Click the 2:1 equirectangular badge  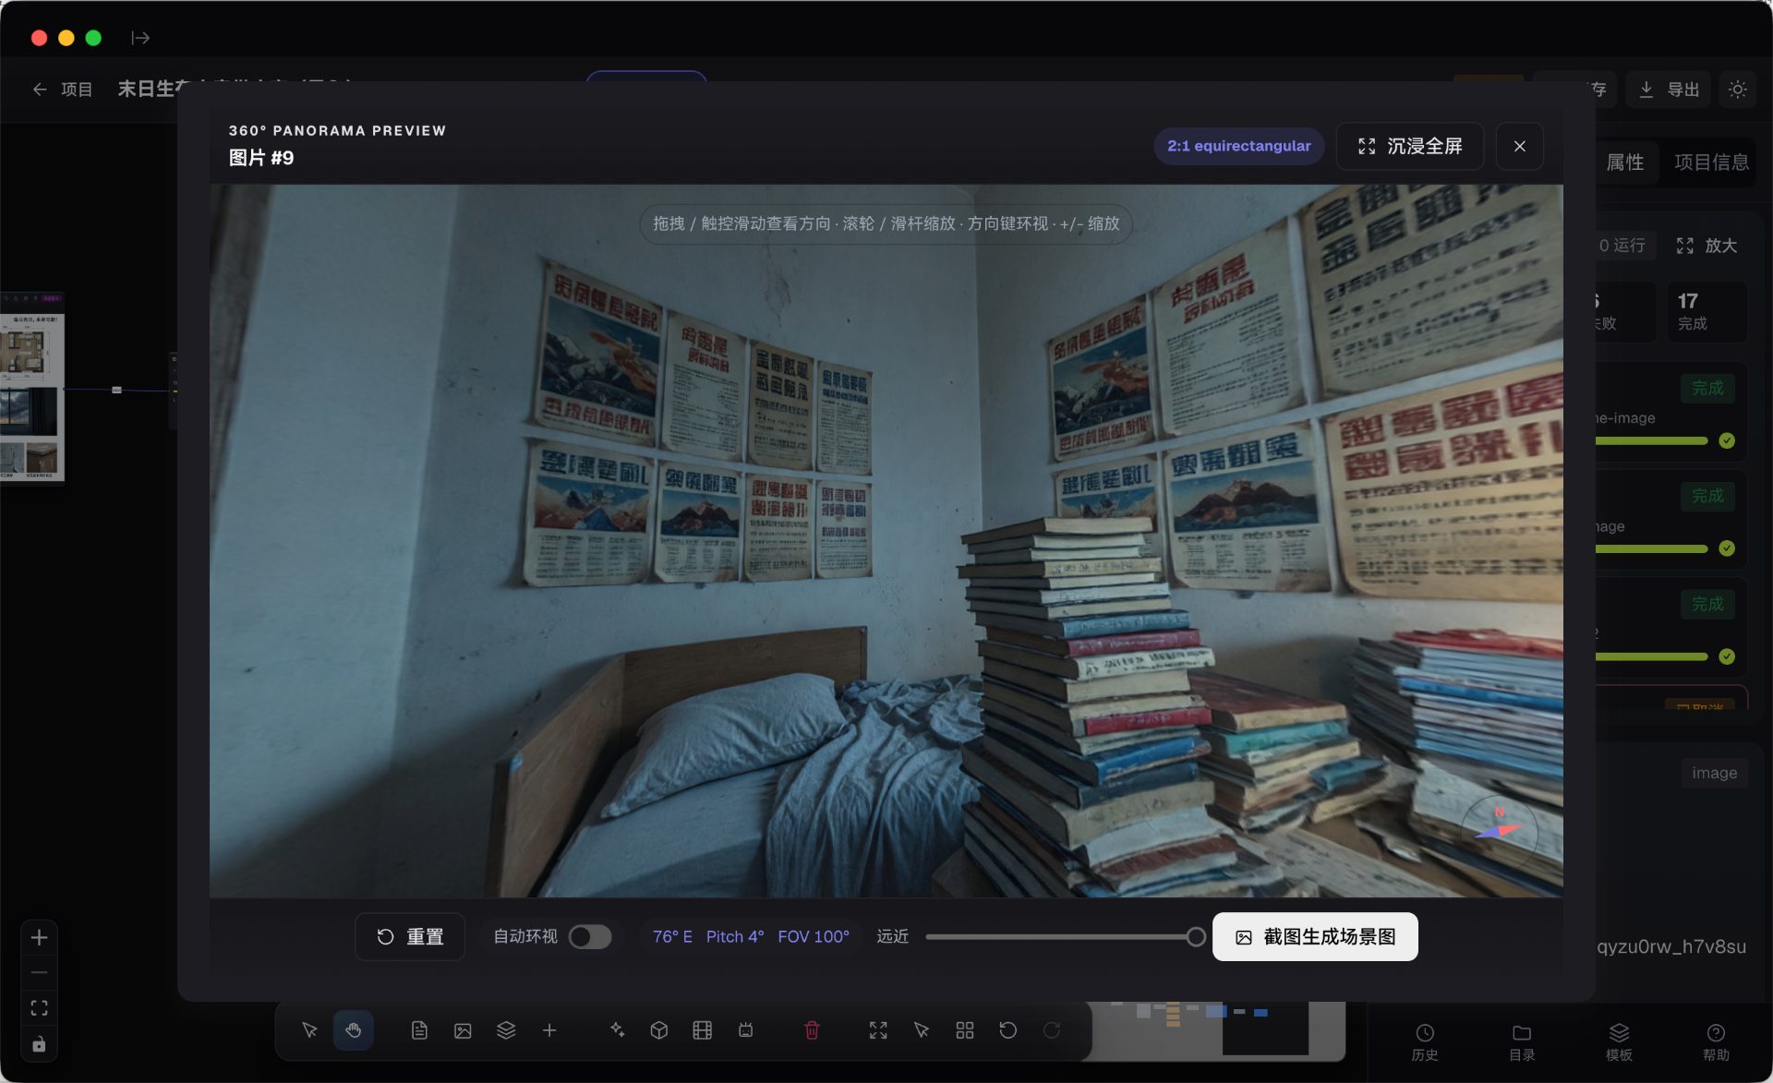(x=1239, y=146)
